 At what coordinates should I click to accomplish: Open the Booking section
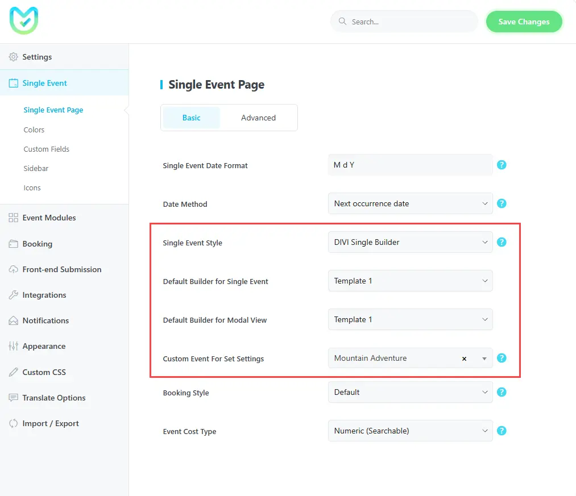pos(64,244)
